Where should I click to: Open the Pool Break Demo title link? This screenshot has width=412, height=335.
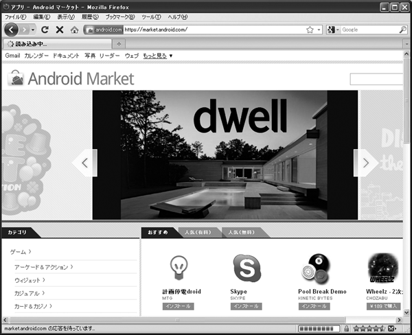click(x=322, y=291)
